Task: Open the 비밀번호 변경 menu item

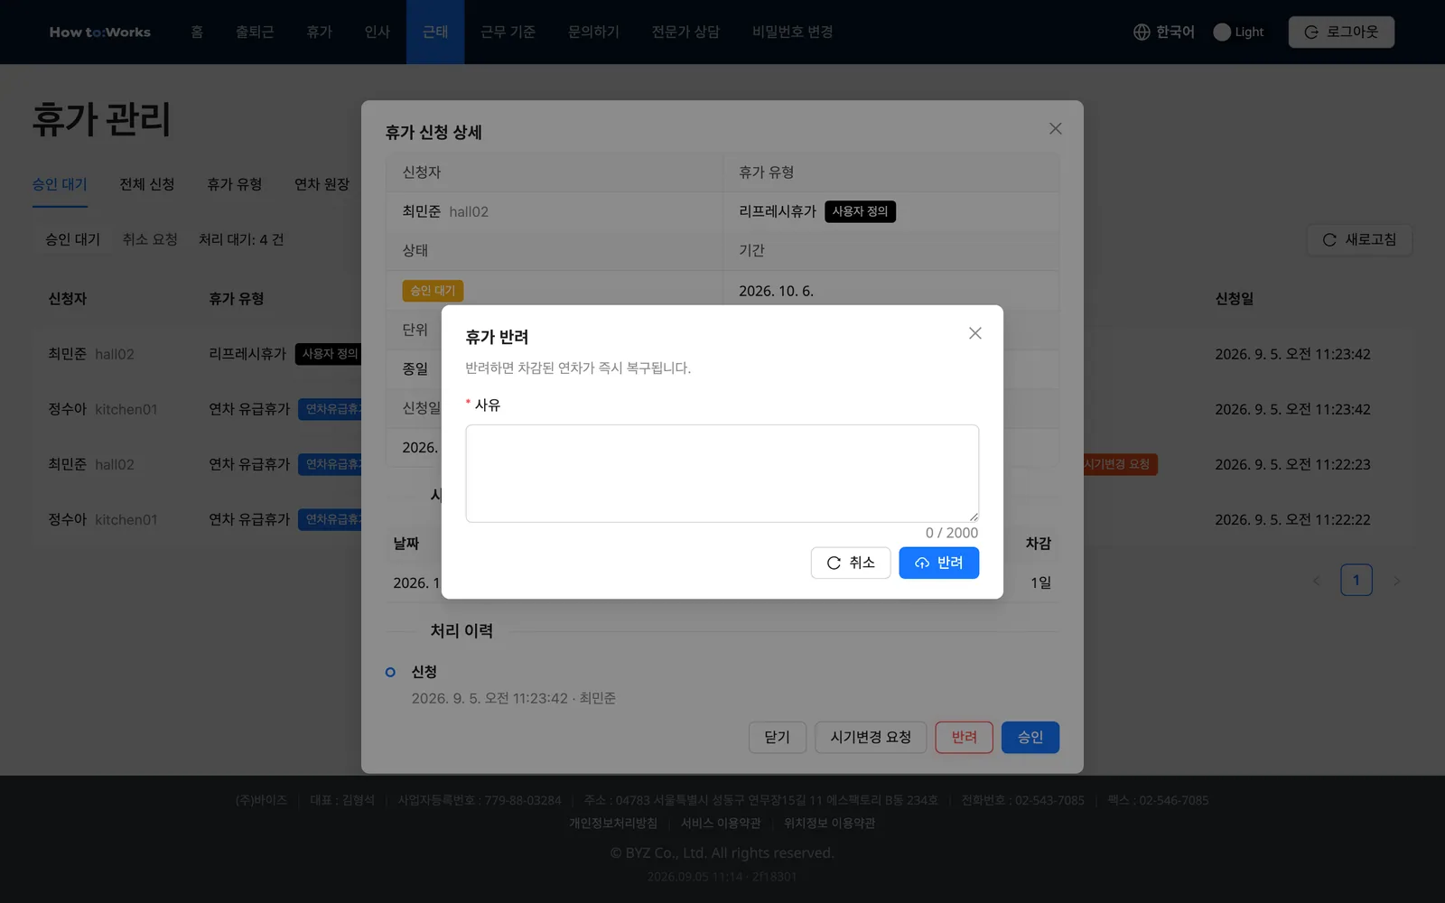Action: [x=792, y=32]
